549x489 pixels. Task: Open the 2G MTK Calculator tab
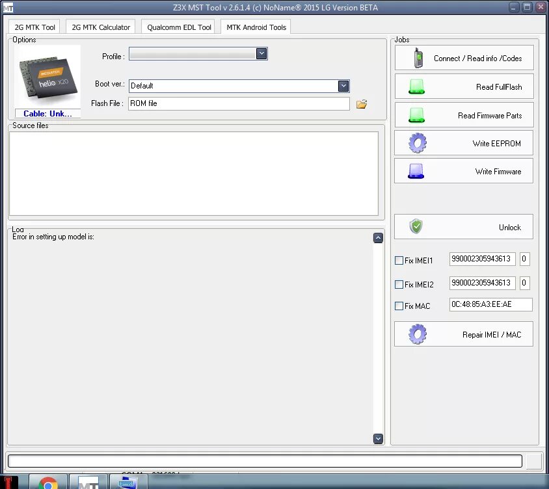click(x=101, y=27)
